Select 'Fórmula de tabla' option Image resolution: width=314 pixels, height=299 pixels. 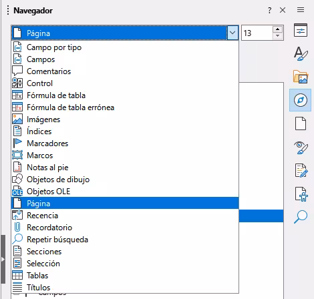pos(125,95)
